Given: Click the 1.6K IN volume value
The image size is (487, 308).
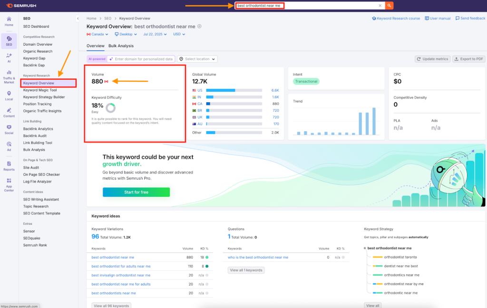Looking at the screenshot, I should pos(275,97).
